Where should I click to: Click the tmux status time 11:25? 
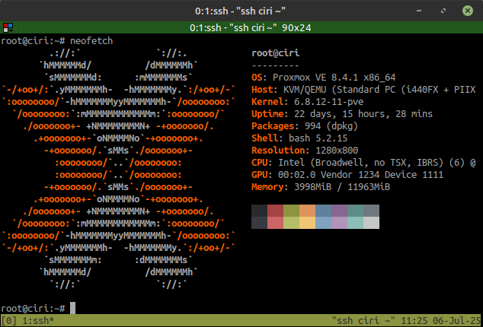[414, 321]
